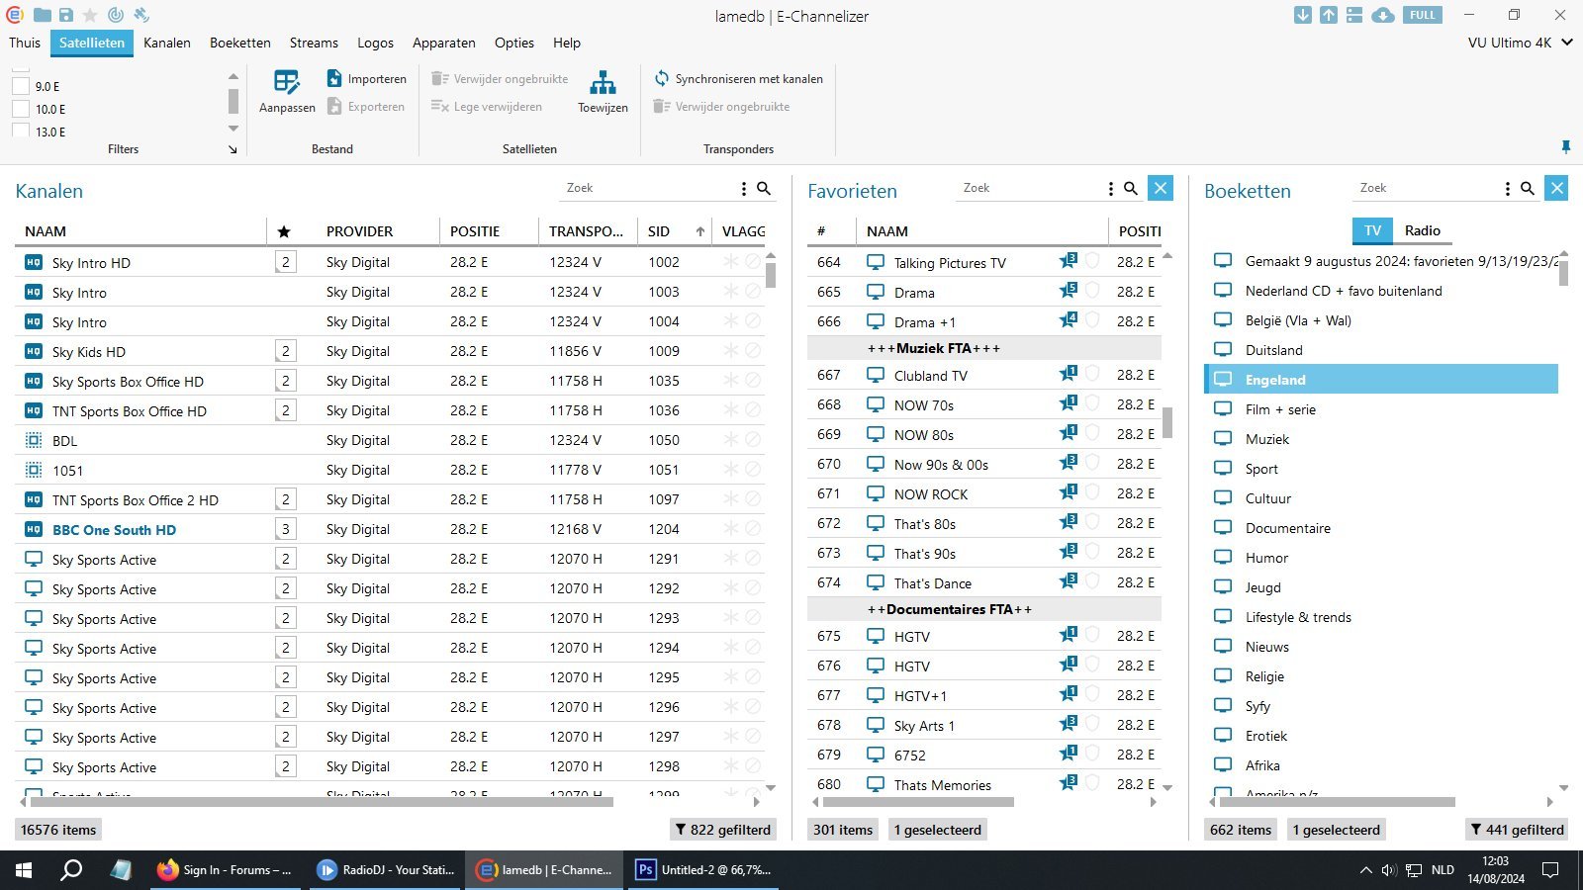This screenshot has height=890, width=1583.
Task: Click the Aanpassen edit icon
Action: 287,83
